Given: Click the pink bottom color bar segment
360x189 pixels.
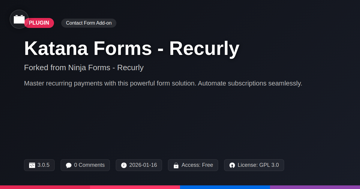Looking at the screenshot, I should (135, 187).
